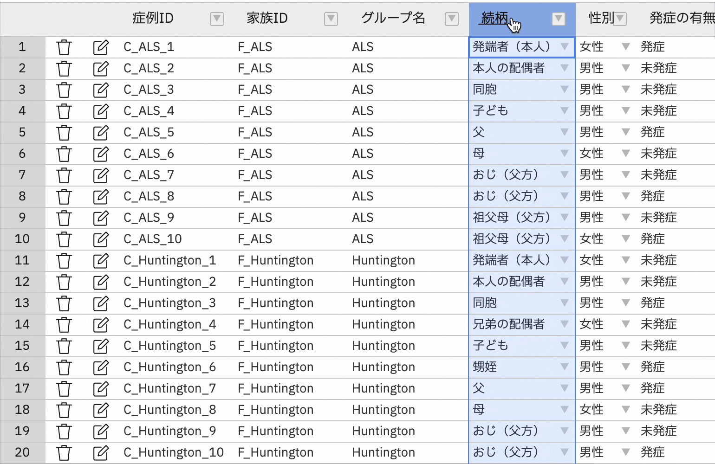Click the 続柄 column header link

click(494, 18)
